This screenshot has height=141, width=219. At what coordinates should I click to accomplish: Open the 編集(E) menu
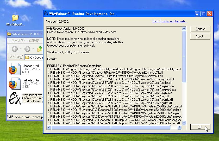34,40
